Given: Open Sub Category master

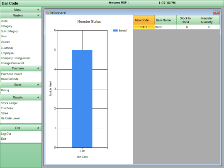Looking at the screenshot, I should pos(9,31).
